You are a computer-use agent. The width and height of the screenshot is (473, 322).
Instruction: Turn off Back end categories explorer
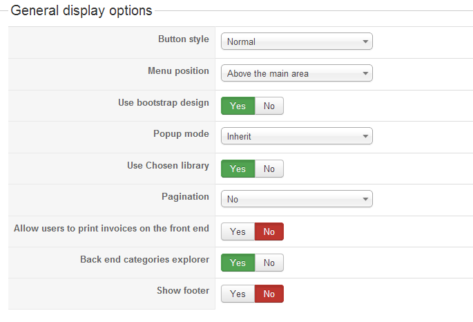[269, 263]
